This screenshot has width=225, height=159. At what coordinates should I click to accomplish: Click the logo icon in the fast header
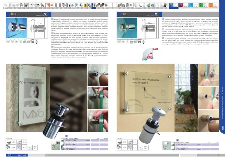click(x=156, y=14)
